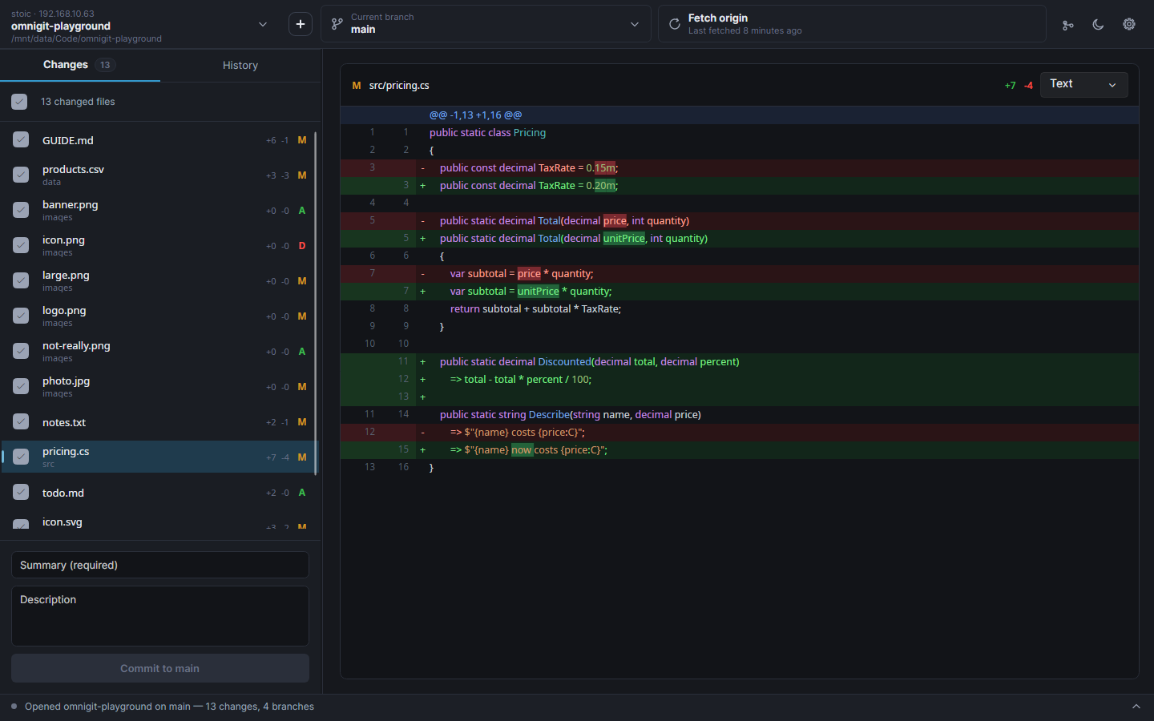Open the repository selector dropdown chevron
The image size is (1154, 721).
click(x=263, y=24)
